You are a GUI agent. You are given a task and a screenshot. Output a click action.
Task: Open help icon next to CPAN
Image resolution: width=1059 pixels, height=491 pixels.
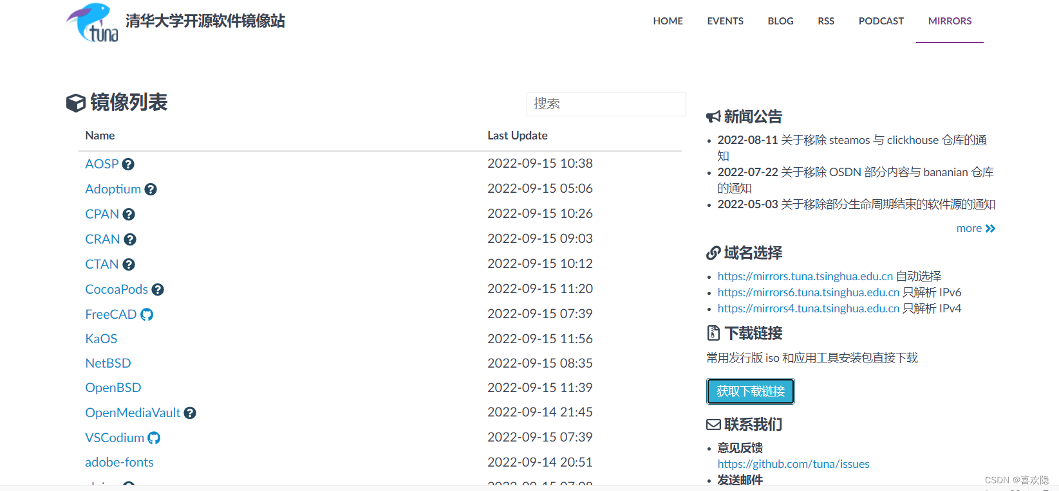(x=129, y=215)
